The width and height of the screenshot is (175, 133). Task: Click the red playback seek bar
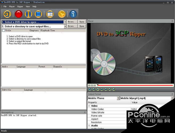click(x=135, y=85)
